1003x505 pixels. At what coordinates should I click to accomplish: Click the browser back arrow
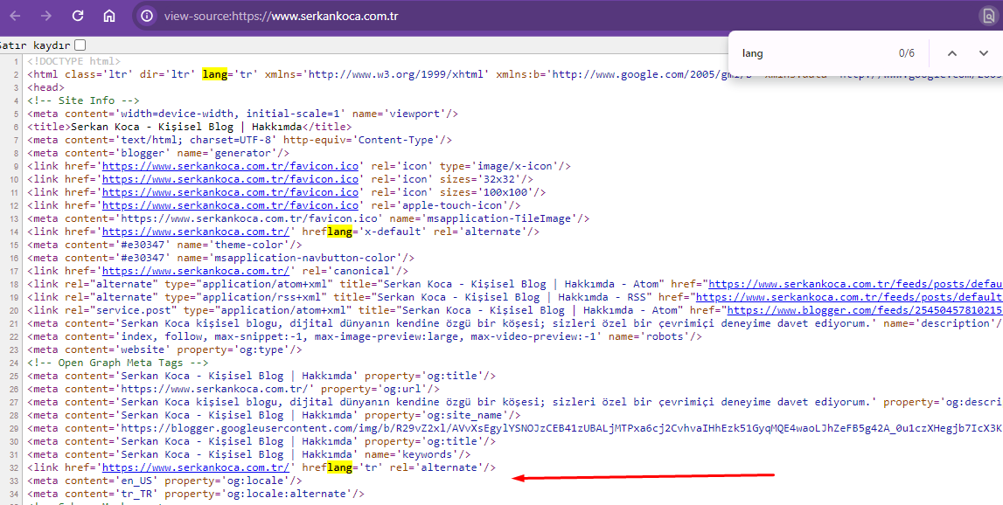[15, 16]
